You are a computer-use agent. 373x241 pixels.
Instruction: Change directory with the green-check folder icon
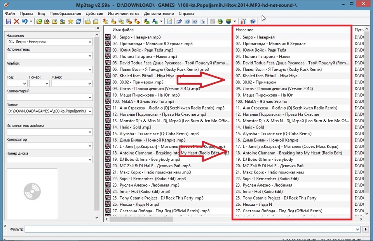(x=39, y=21)
